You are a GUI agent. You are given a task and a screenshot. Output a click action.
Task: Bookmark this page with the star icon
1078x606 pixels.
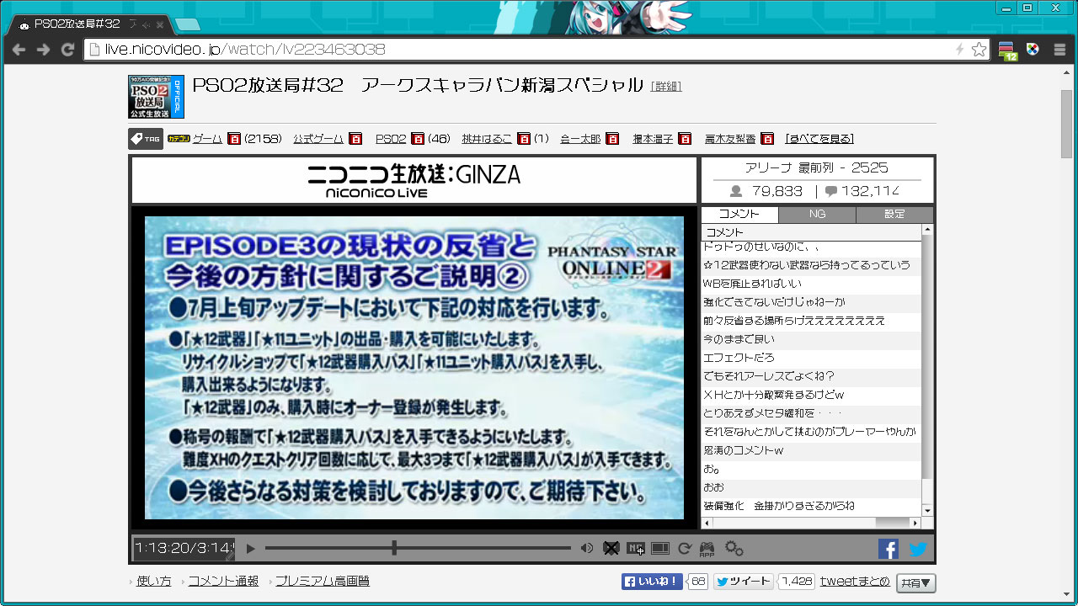click(979, 50)
